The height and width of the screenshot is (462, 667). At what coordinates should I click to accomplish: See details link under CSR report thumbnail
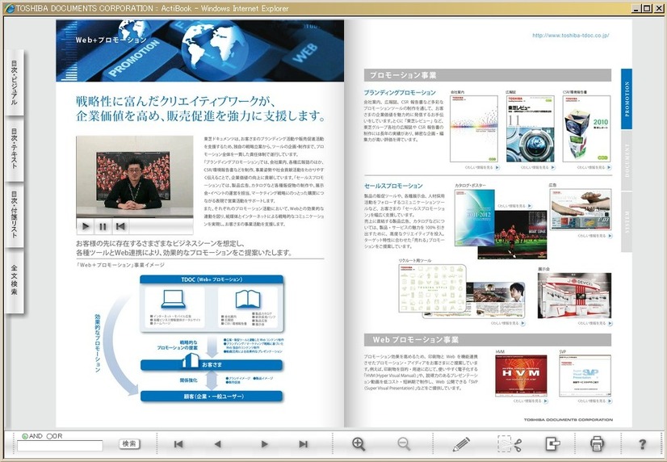pyautogui.click(x=594, y=168)
